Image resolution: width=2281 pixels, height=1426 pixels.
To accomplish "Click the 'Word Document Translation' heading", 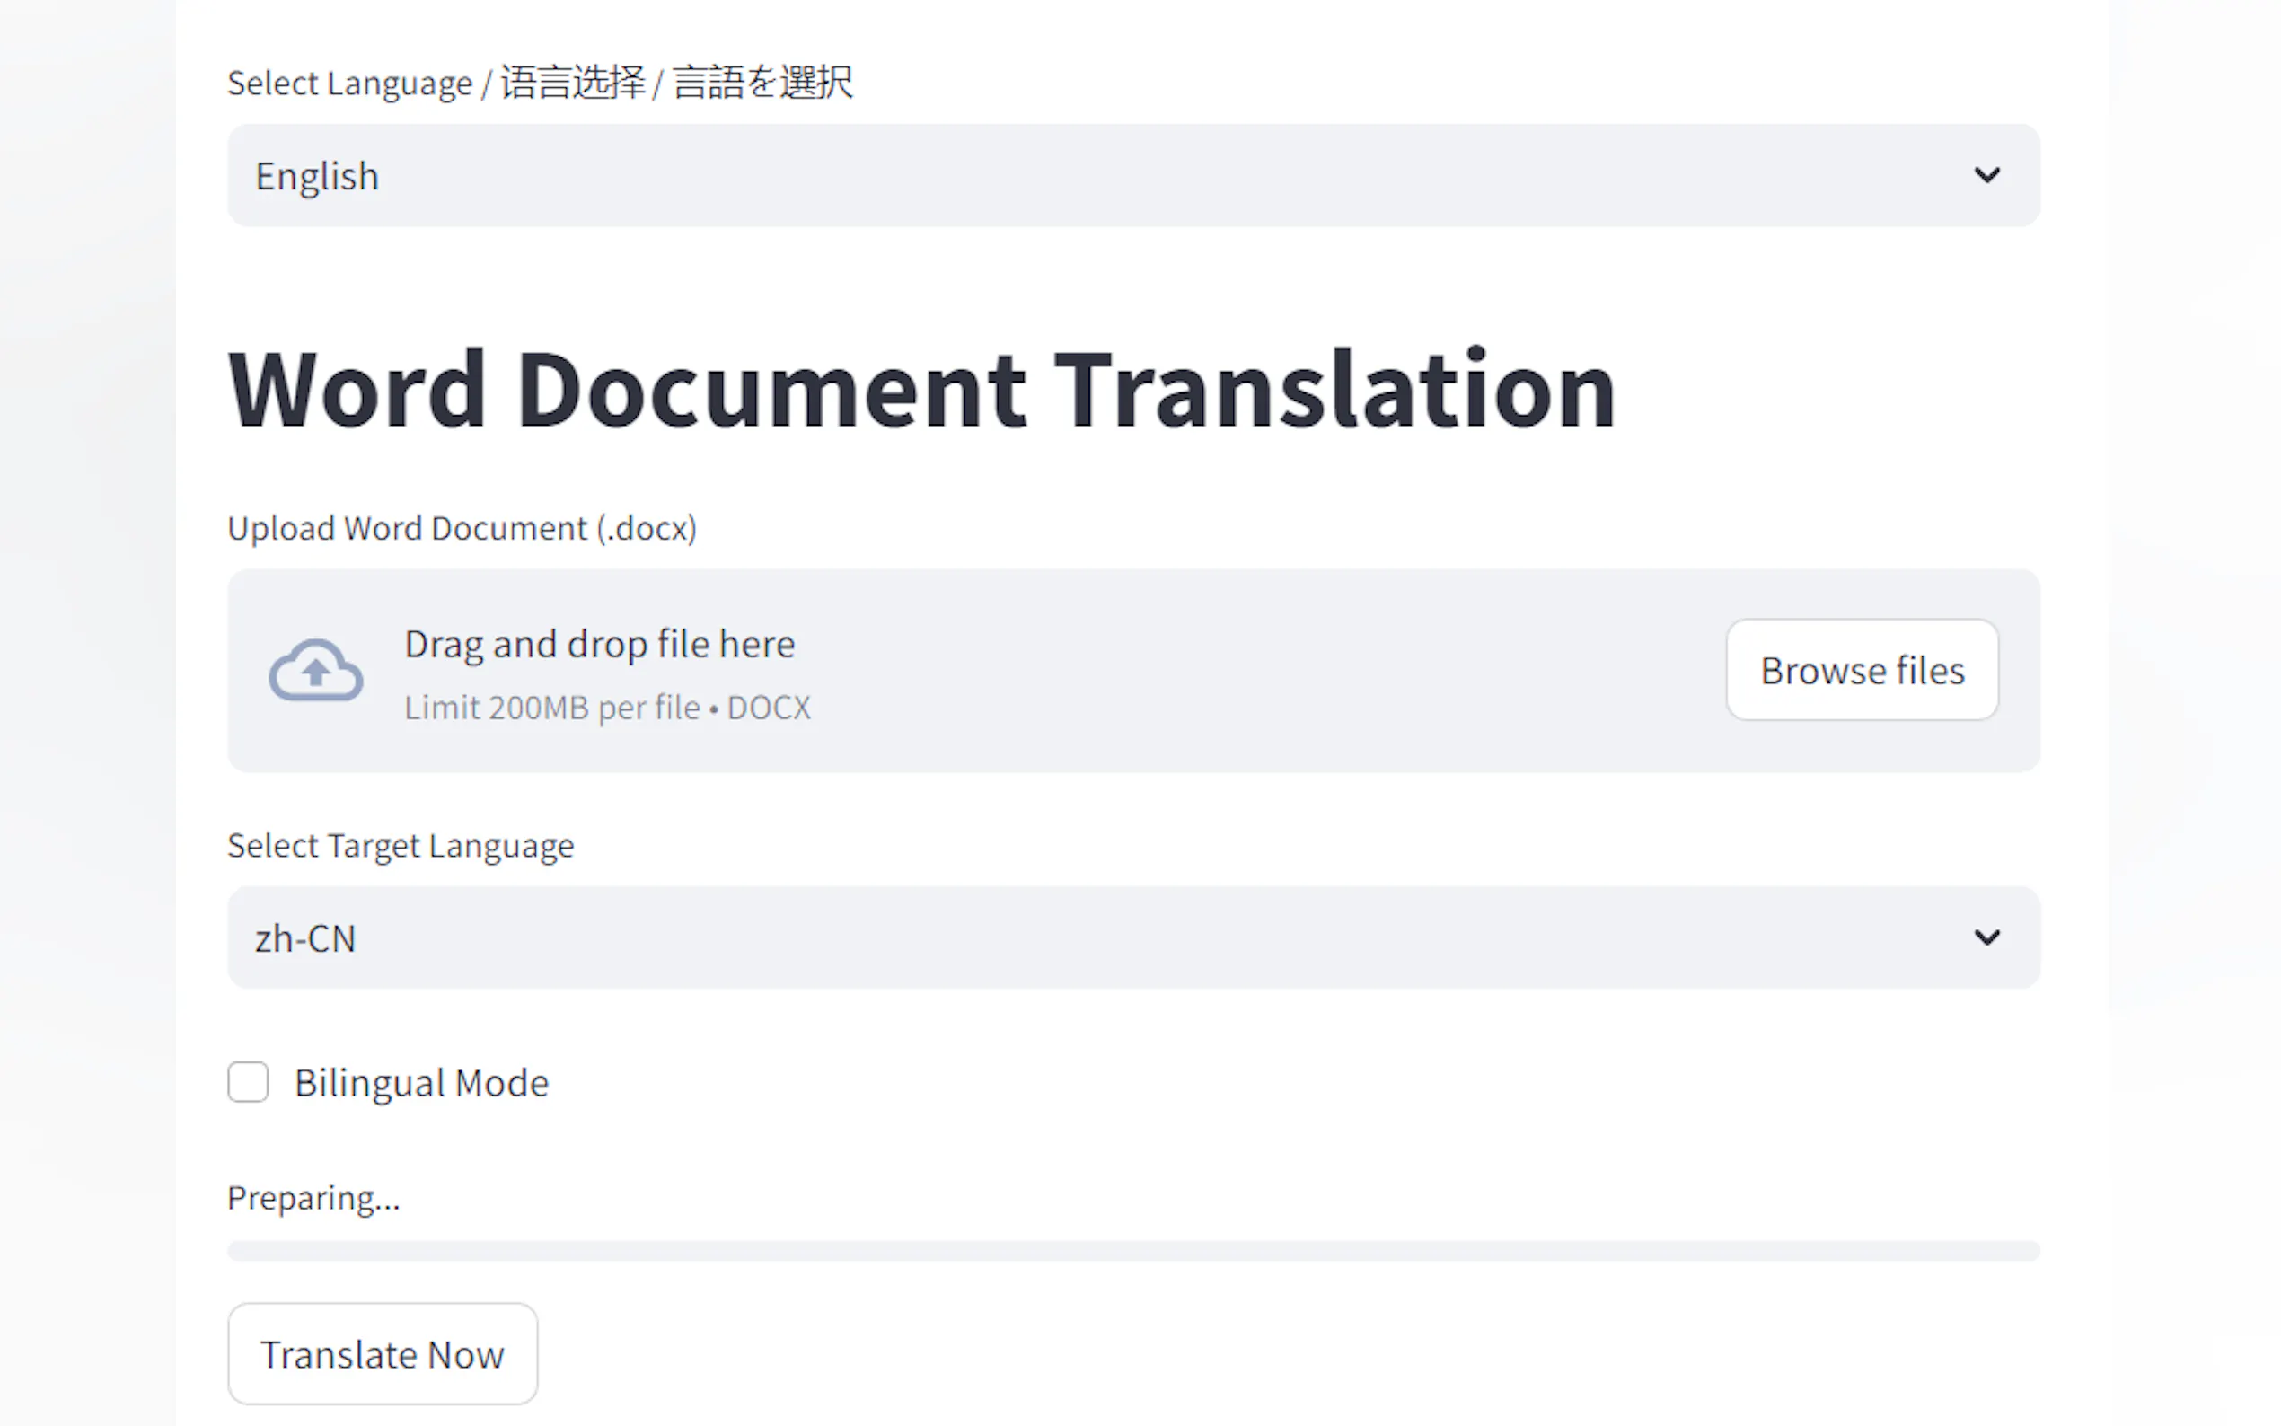I will 921,390.
